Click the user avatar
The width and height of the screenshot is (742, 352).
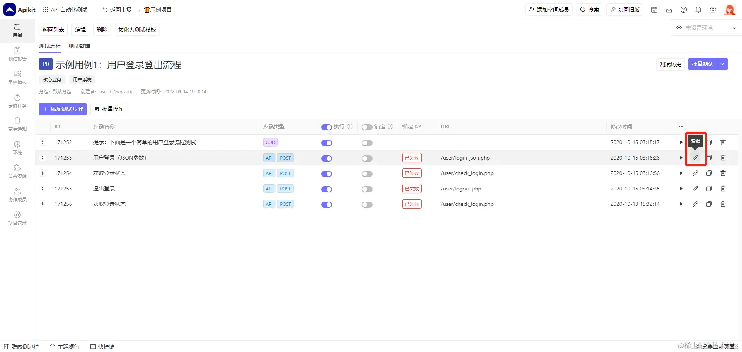pyautogui.click(x=730, y=10)
